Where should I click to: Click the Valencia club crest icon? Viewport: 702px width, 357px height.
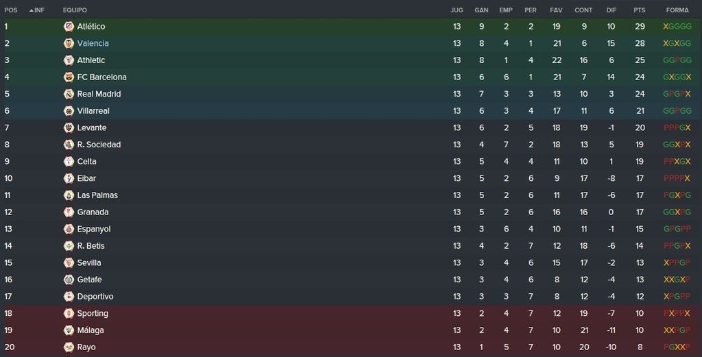coord(69,43)
